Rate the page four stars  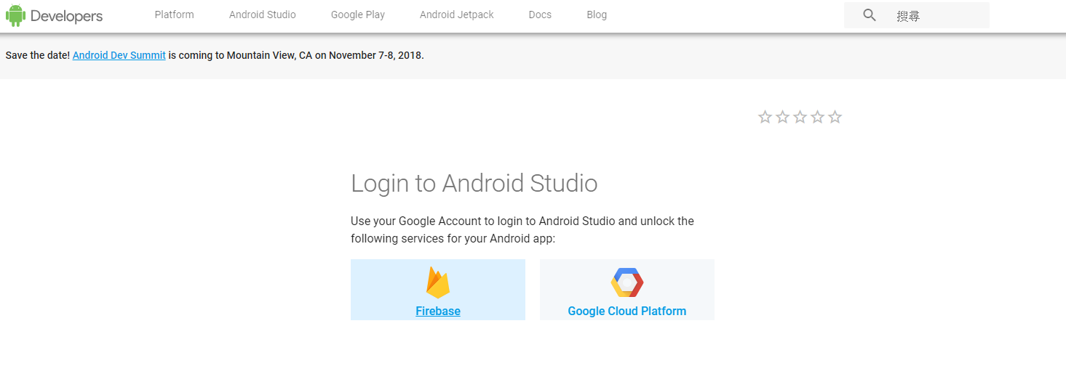click(817, 117)
